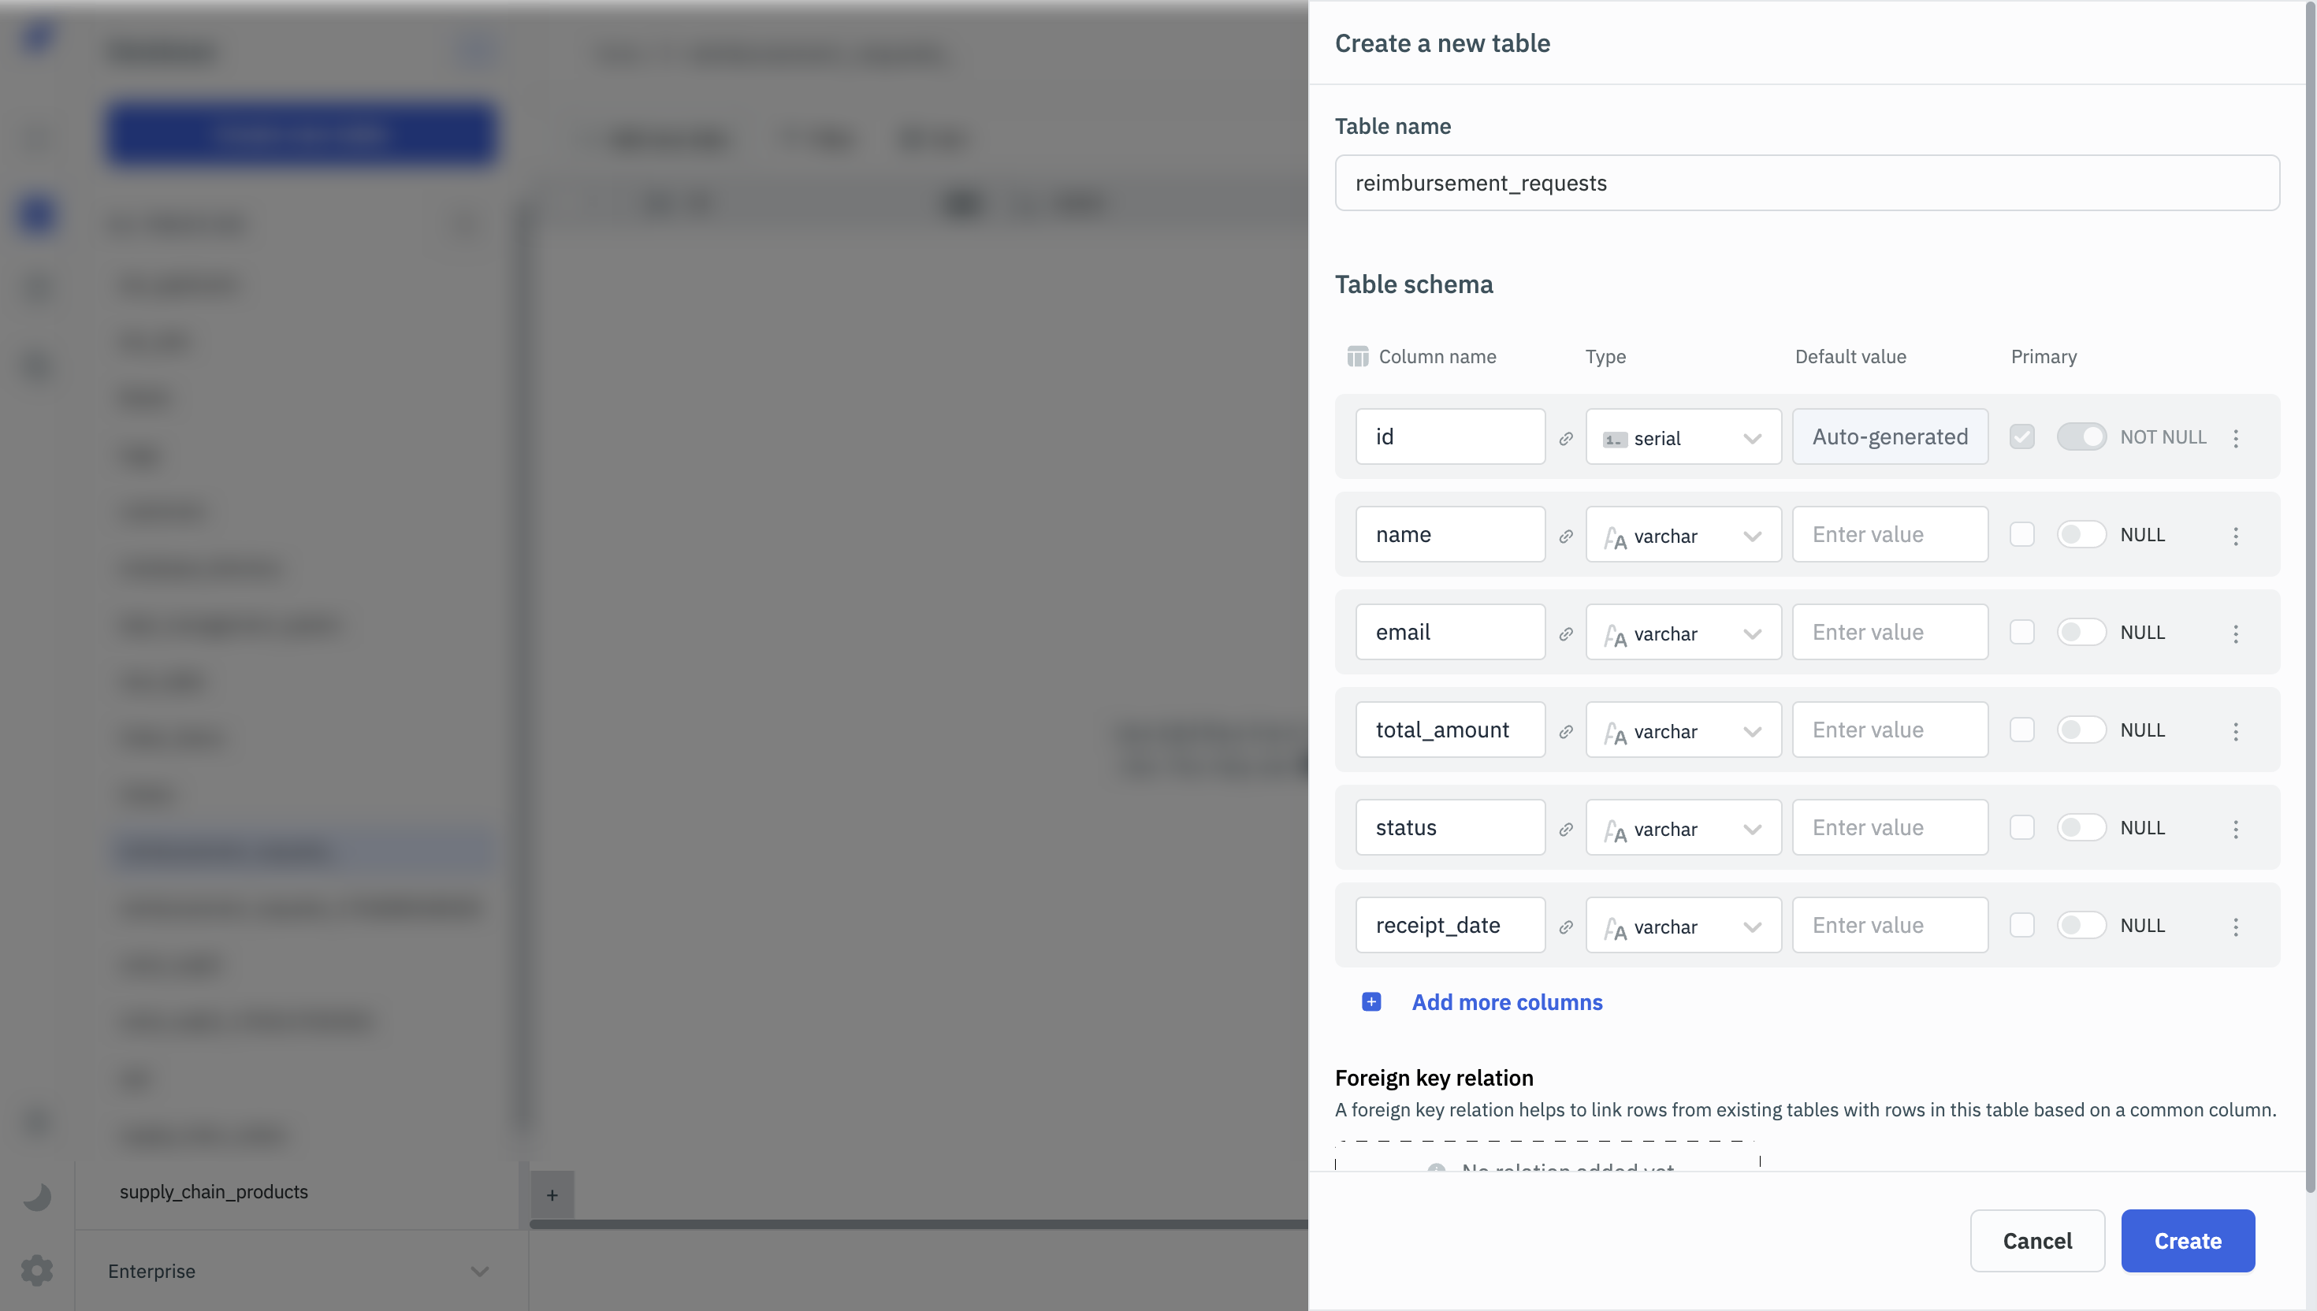Open type dropdown for the id column

[1682, 437]
